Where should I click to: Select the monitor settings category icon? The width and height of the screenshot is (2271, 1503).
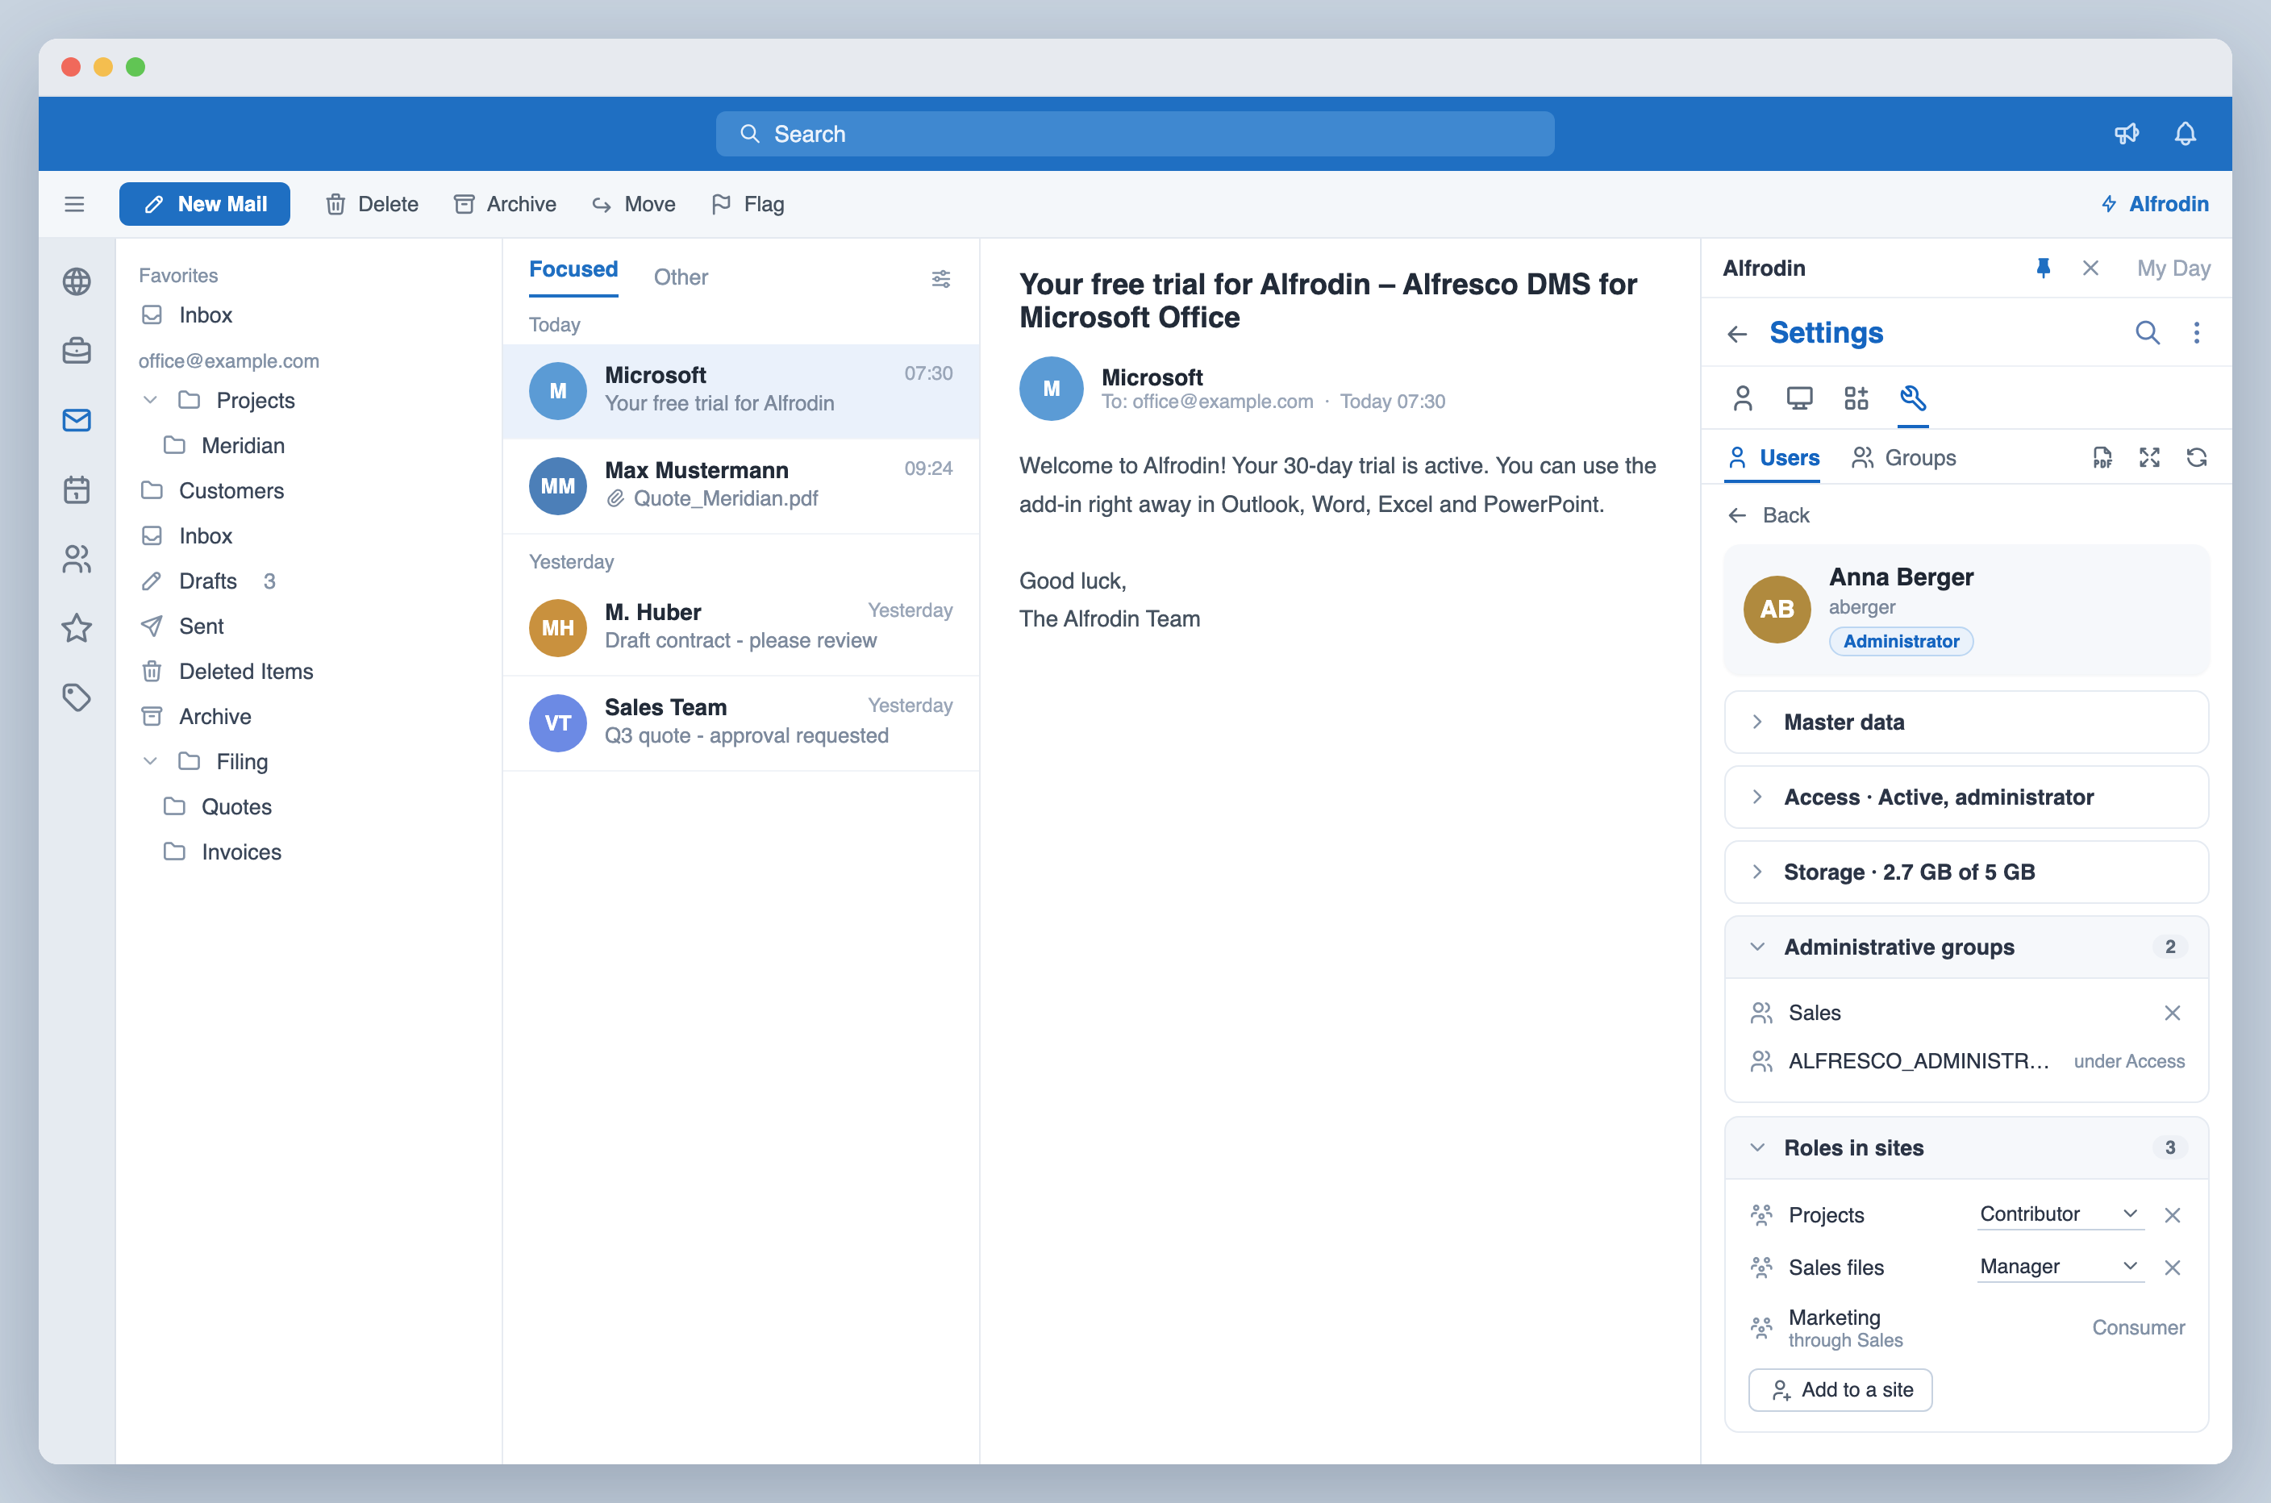(x=1799, y=398)
